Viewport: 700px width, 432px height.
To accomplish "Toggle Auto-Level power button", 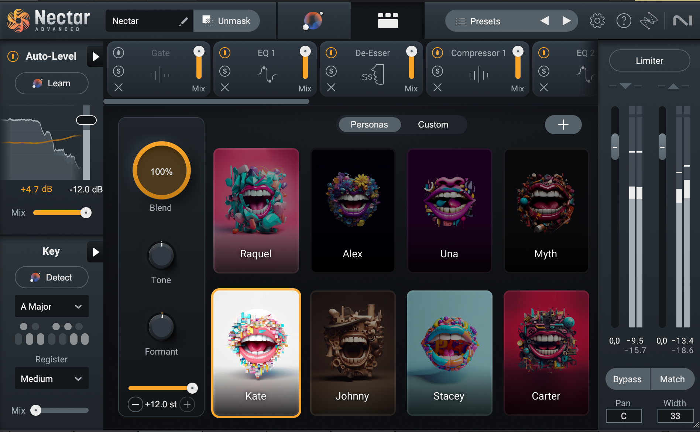I will 13,56.
